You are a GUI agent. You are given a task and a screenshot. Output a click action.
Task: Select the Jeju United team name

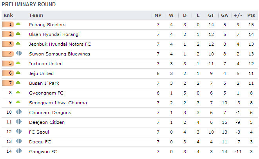pyautogui.click(x=42, y=73)
